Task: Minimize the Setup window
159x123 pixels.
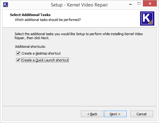Action: click(130, 4)
